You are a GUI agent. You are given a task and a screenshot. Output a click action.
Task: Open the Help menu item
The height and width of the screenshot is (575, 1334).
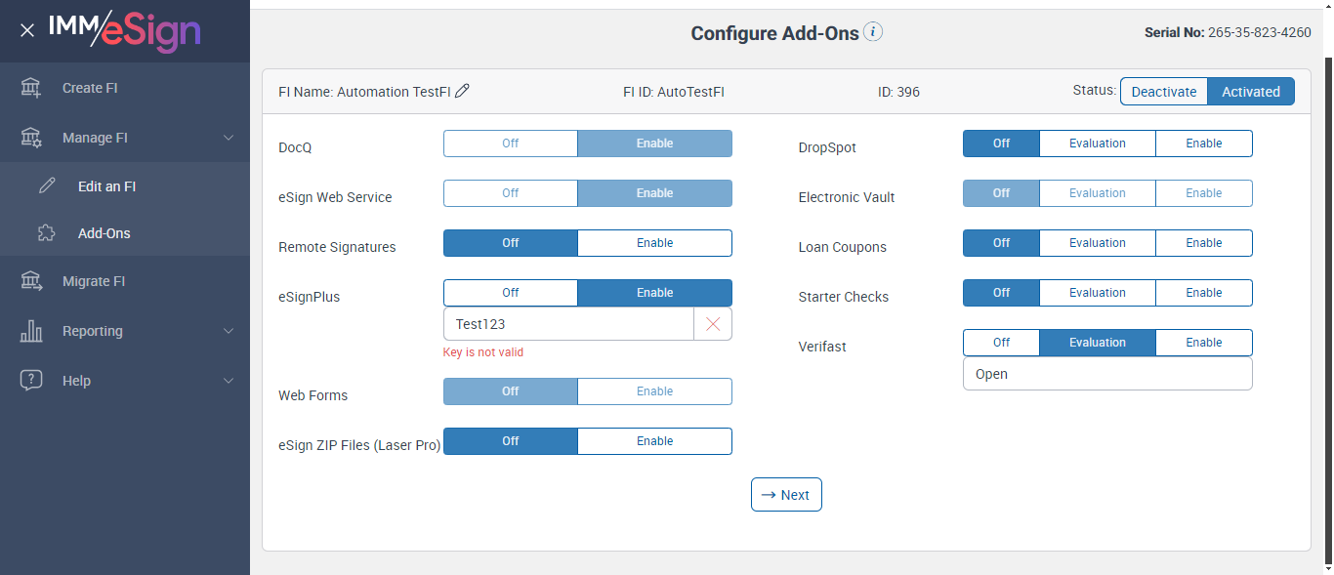(76, 381)
